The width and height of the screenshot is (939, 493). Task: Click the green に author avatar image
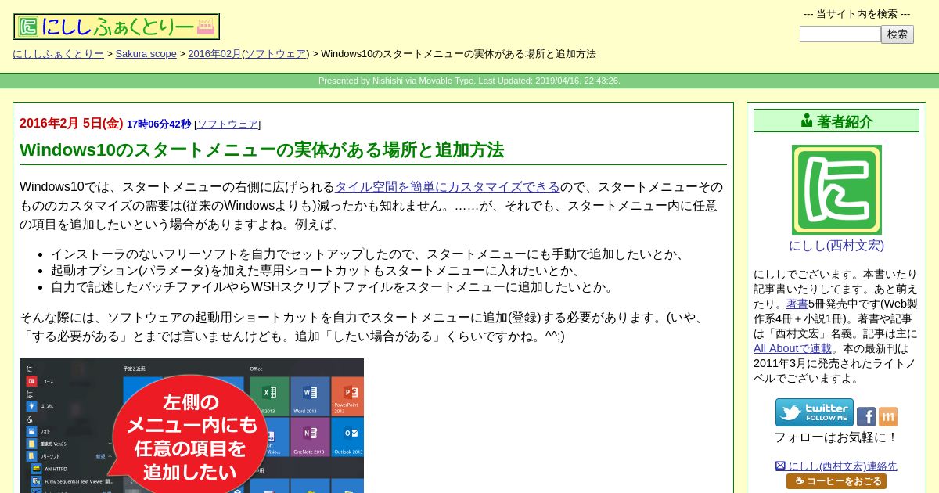(836, 189)
